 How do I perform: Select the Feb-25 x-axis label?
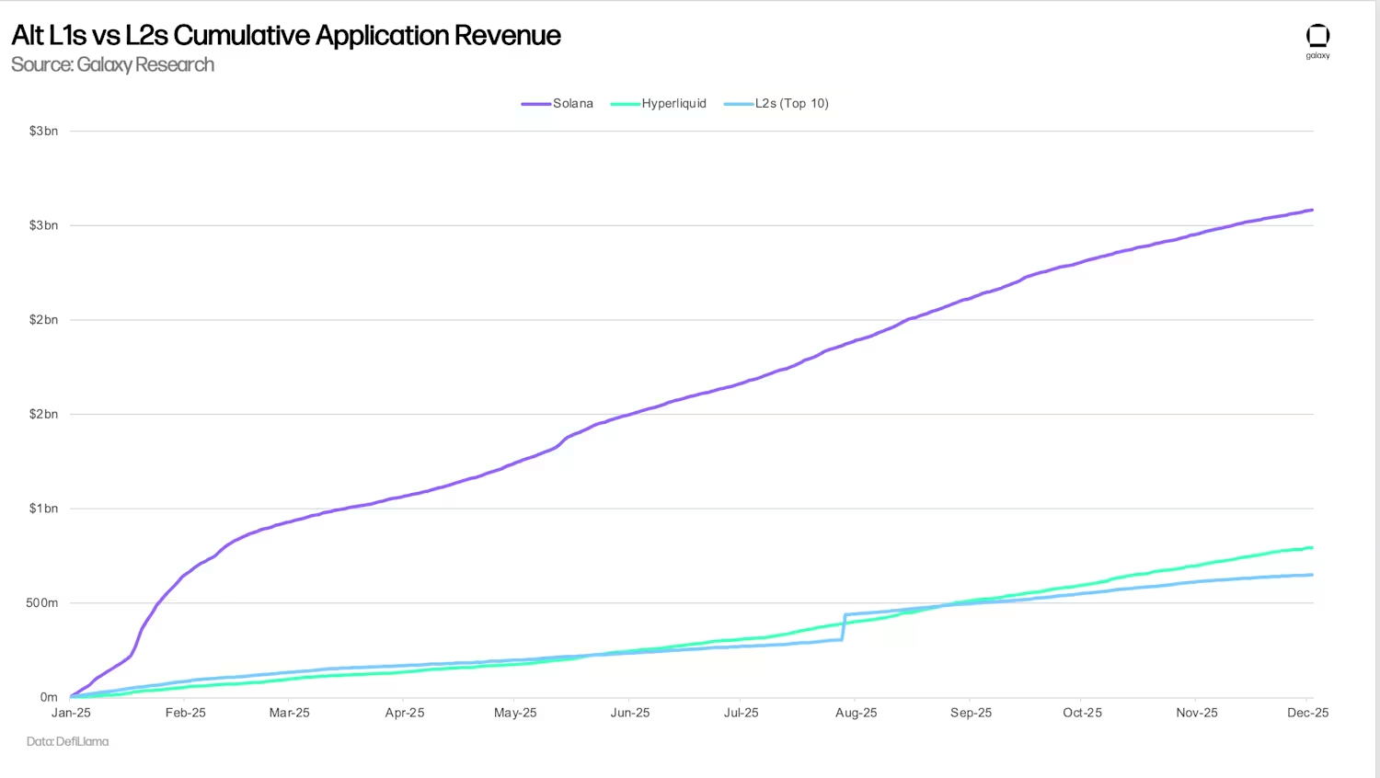[x=185, y=713]
